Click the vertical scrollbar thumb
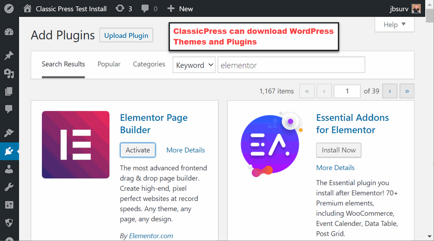The image size is (434, 241). (430, 15)
